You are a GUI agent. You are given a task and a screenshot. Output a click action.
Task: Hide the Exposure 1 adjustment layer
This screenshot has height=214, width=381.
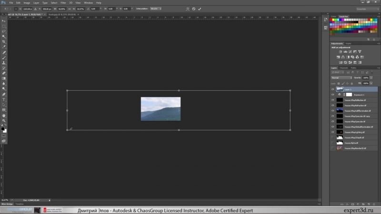coord(332,95)
